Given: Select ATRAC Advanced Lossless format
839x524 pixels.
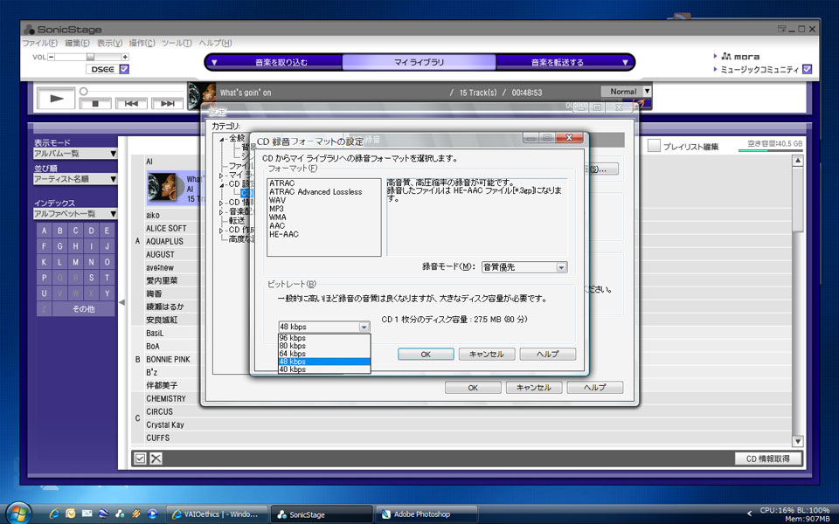Looking at the screenshot, I should pyautogui.click(x=315, y=191).
